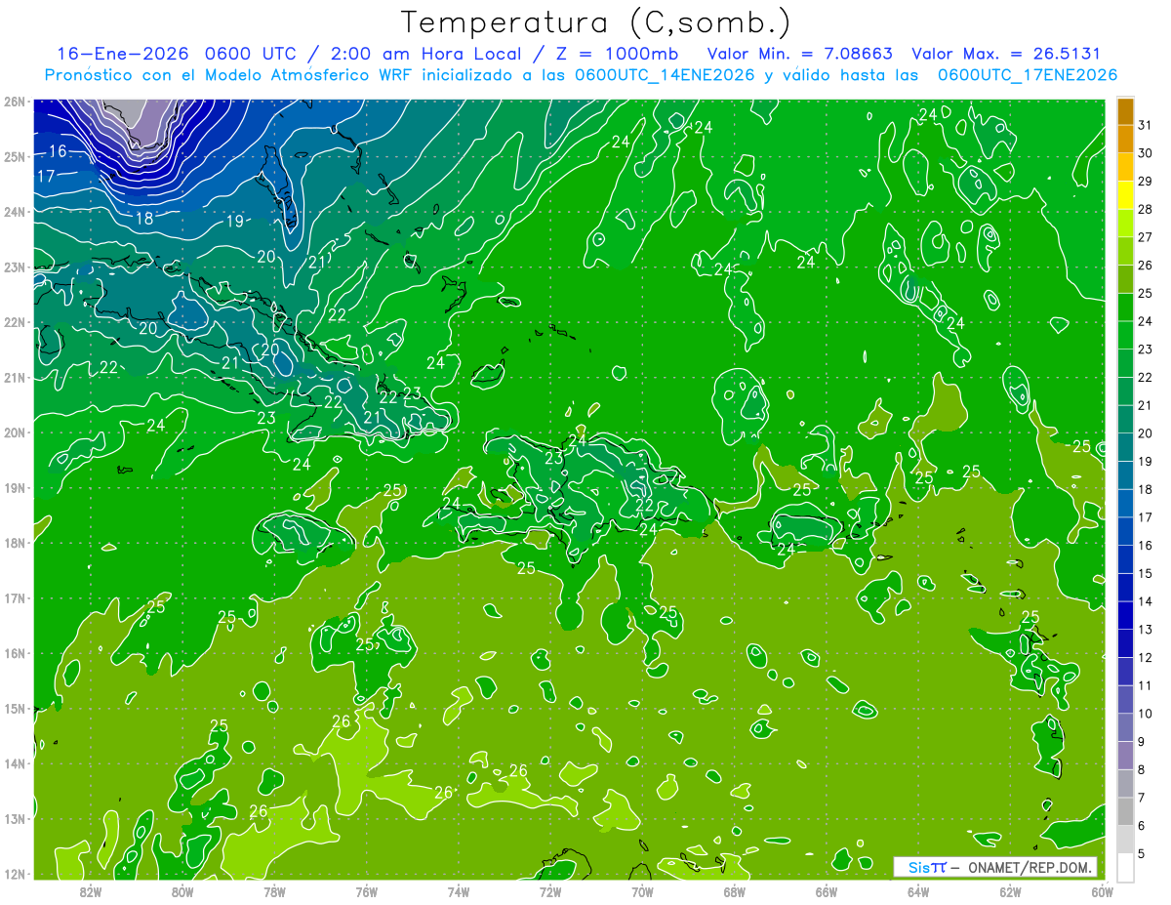
Task: Click the 'SisTT - ONAMET/REP.DOM.' credit label
Action: 995,868
